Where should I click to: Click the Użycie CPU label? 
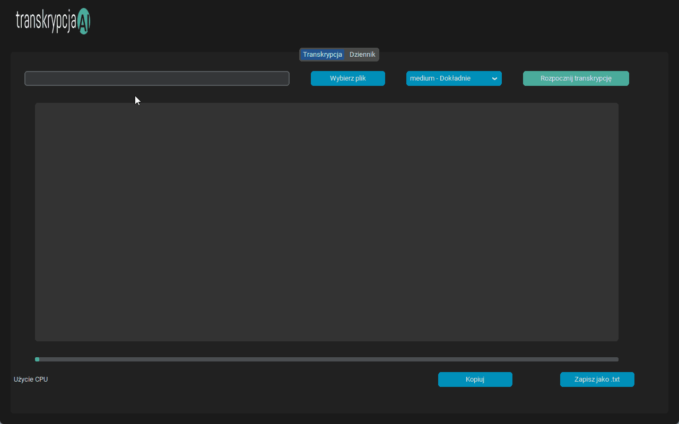click(x=31, y=379)
